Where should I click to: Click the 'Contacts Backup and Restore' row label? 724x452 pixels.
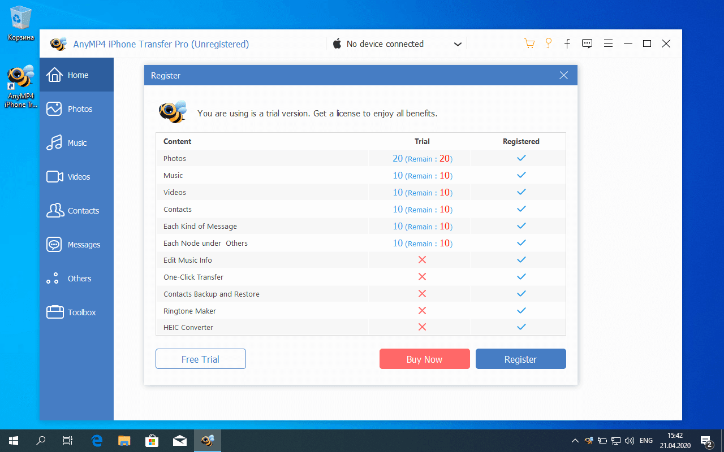212,294
